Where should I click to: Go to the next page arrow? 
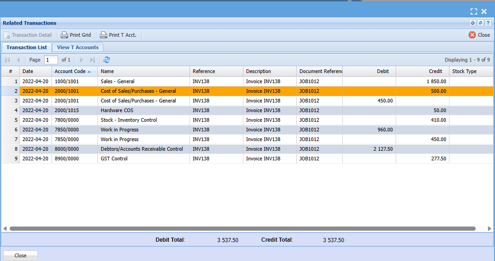tap(81, 60)
